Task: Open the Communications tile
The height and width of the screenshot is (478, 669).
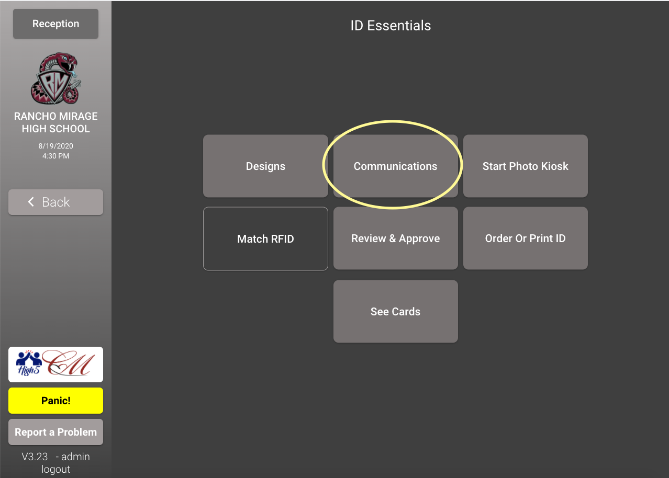Action: coord(395,166)
